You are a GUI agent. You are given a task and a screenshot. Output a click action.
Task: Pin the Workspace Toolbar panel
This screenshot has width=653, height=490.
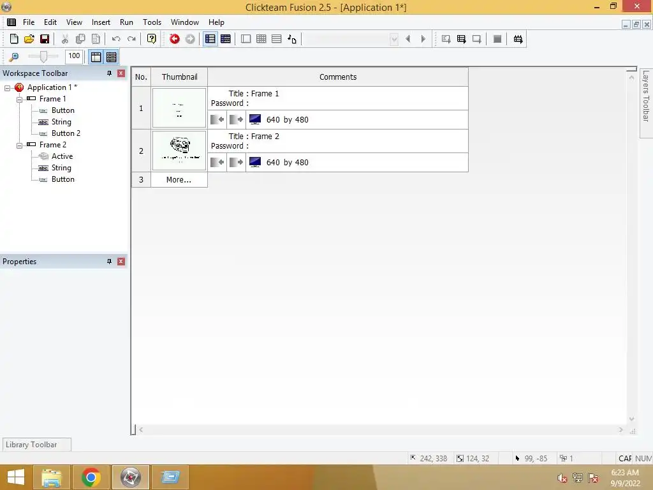(109, 73)
